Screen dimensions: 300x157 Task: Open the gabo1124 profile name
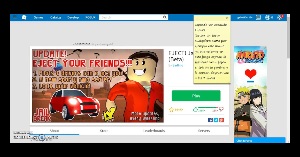tap(245, 17)
